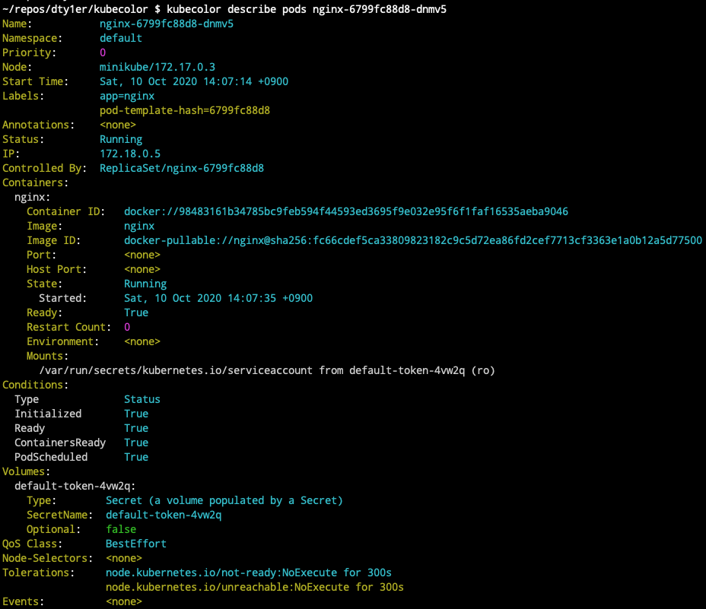Click the not-ready:NoExecute toleration line
The height and width of the screenshot is (609, 706).
[249, 573]
